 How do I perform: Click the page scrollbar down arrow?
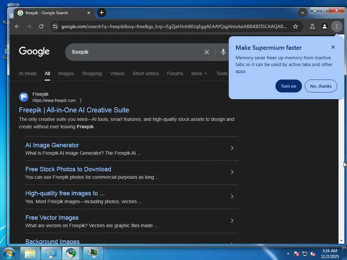(x=341, y=241)
